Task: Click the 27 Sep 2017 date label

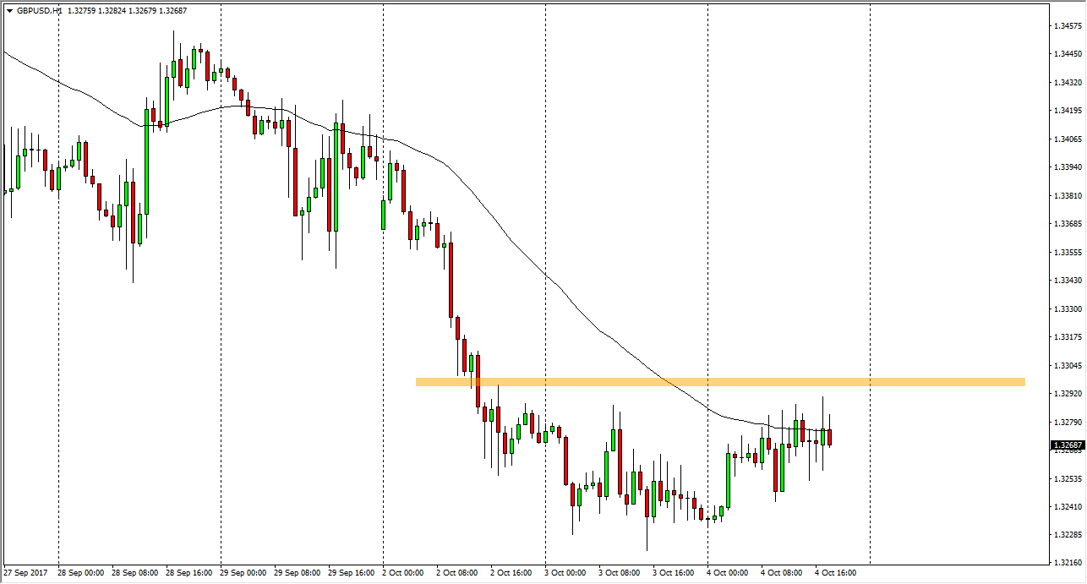Action: 25,573
